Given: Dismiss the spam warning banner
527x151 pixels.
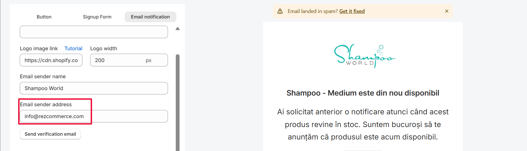Looking at the screenshot, I should [x=447, y=11].
